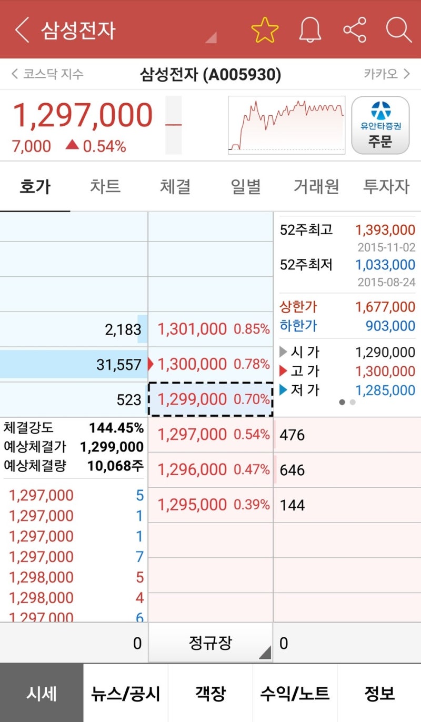Open the 투자자 tab
This screenshot has width=421, height=722.
click(386, 186)
